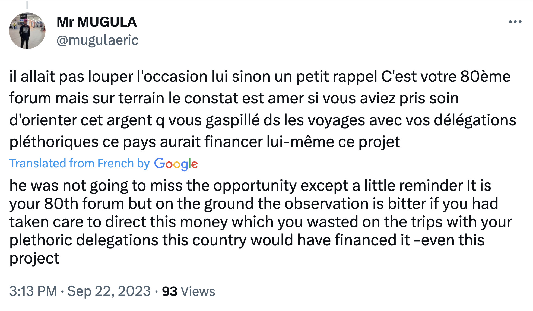Image resolution: width=533 pixels, height=311 pixels.
Task: Click the 3:13 PM timestamp
Action: click(x=33, y=291)
